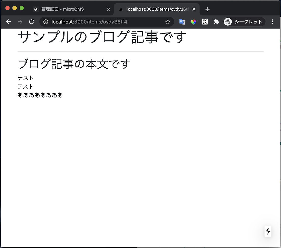This screenshot has height=248, width=281.
Task: Open the color wheel extension
Action: point(193,22)
